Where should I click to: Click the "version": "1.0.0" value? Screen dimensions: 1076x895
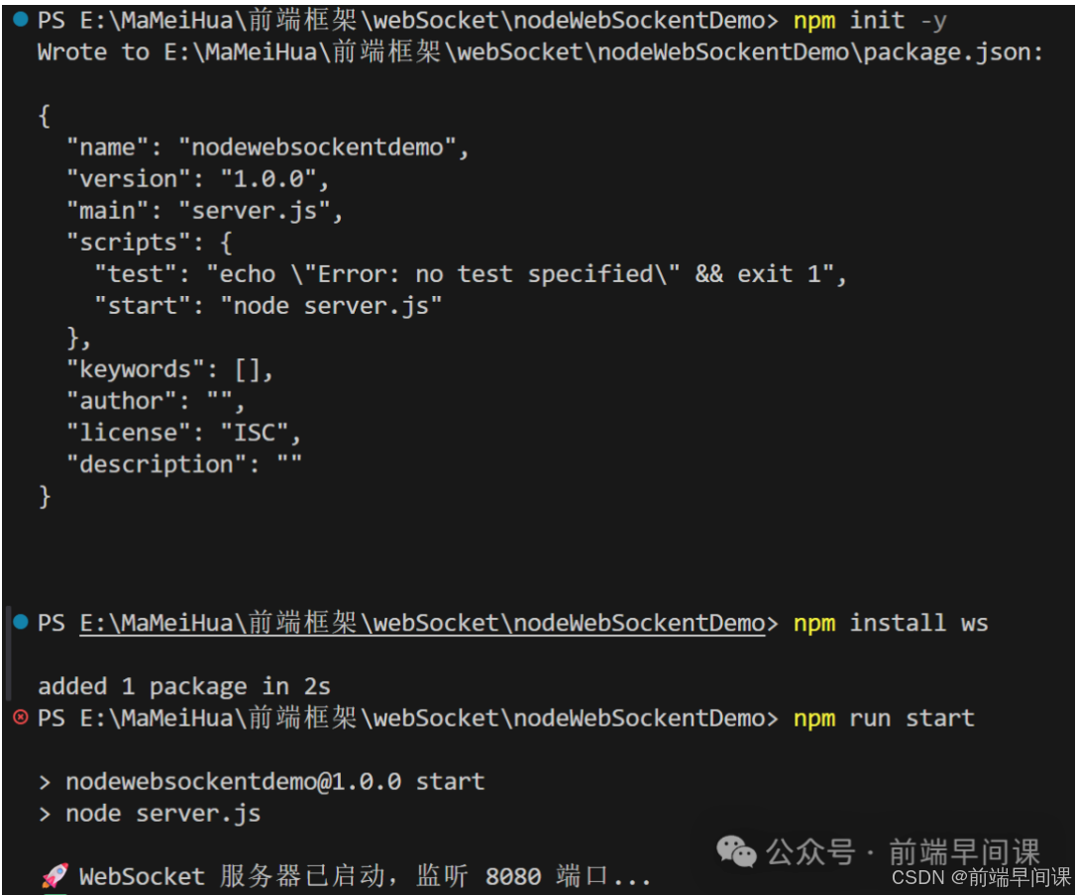[x=273, y=179]
